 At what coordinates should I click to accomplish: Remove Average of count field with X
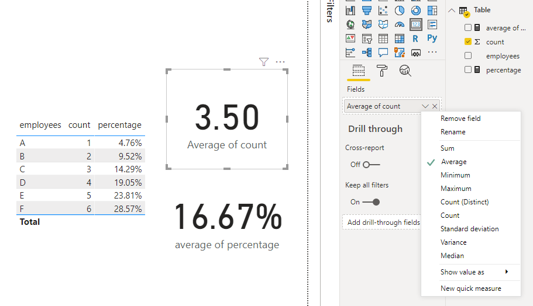tap(435, 106)
